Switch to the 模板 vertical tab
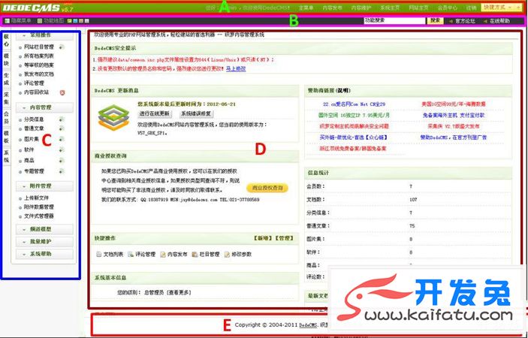Viewport: 528px width, 338px height. coord(7,137)
